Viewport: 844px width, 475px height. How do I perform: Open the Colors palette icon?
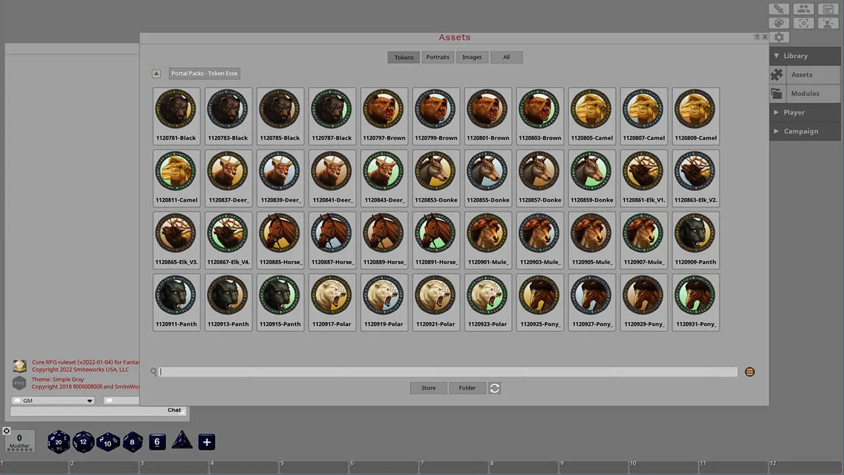(779, 23)
